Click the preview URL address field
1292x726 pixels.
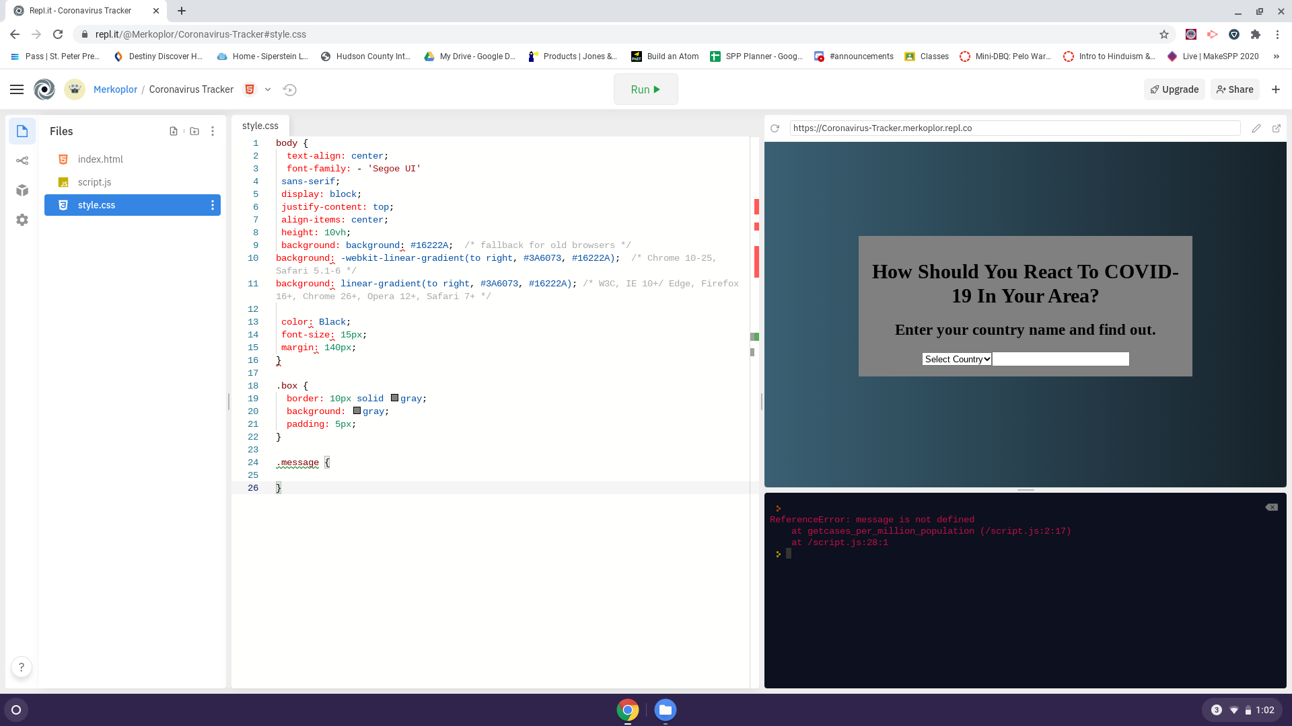point(1014,128)
